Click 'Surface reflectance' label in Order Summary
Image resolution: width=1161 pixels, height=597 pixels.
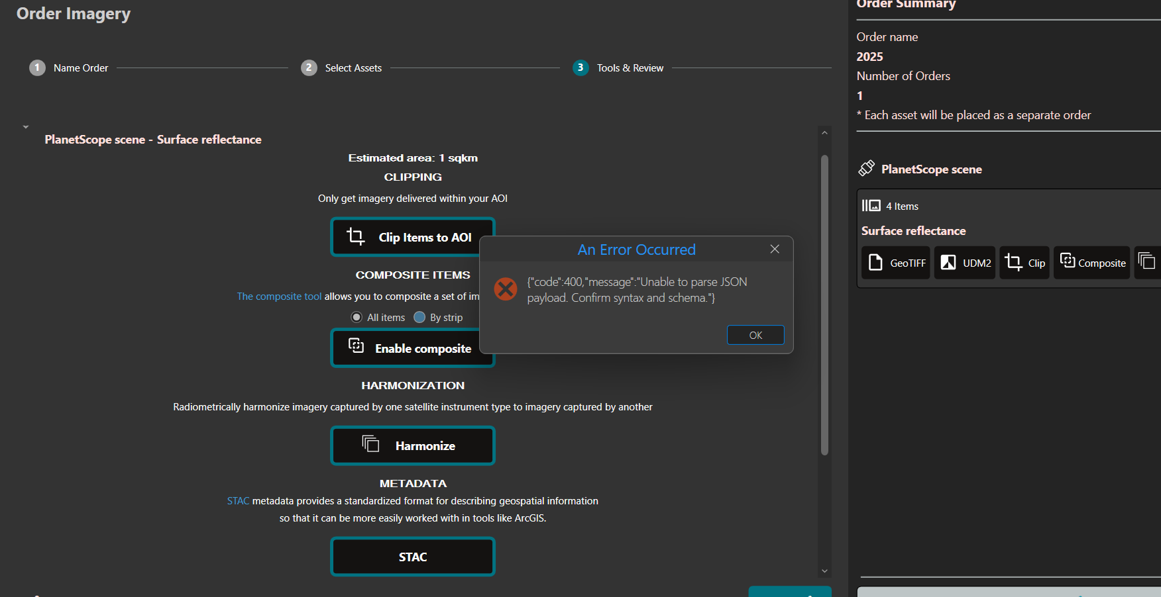coord(913,230)
